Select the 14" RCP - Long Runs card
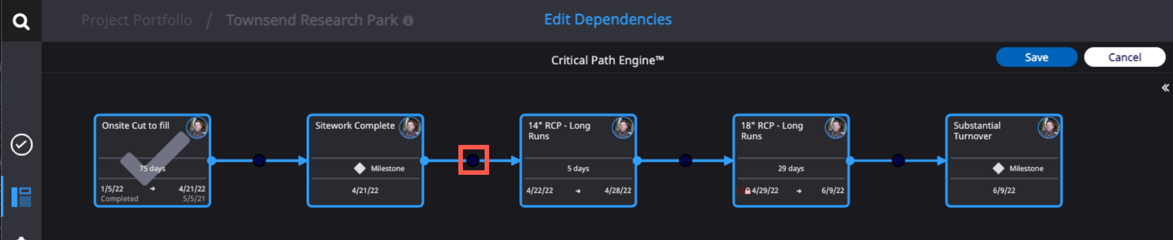The width and height of the screenshot is (1173, 240). tap(578, 161)
